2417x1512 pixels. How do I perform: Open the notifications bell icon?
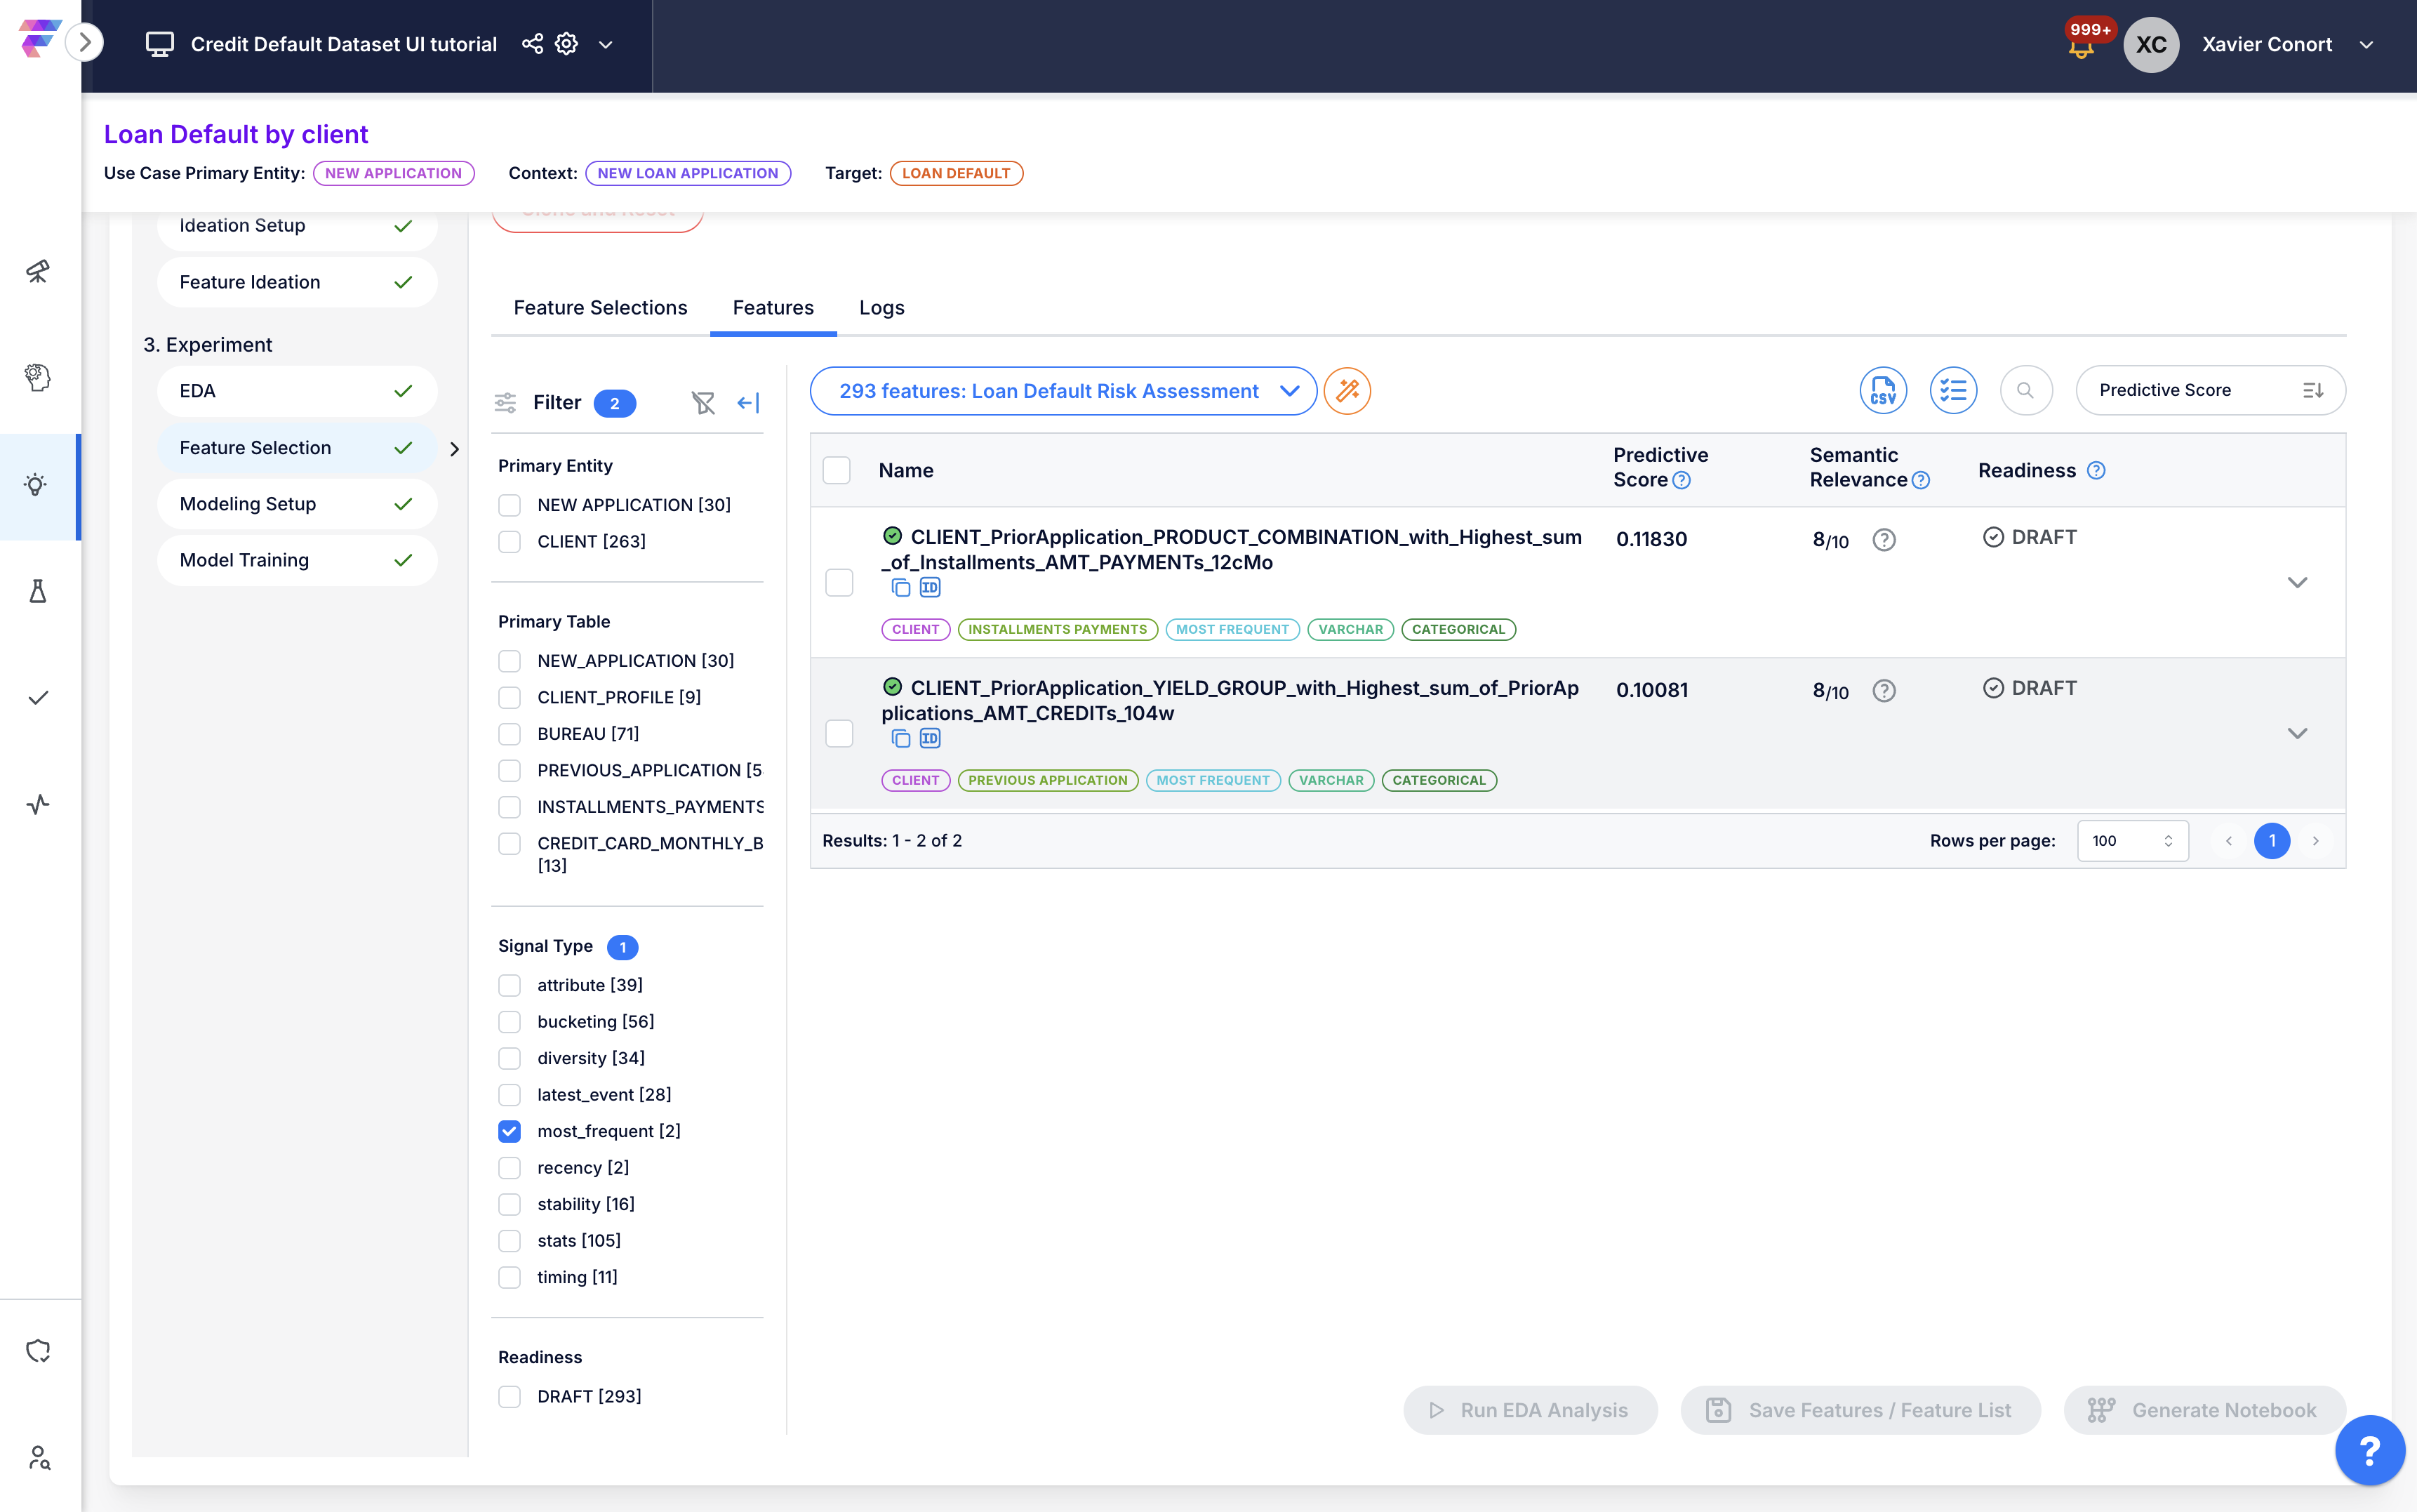(x=2081, y=48)
